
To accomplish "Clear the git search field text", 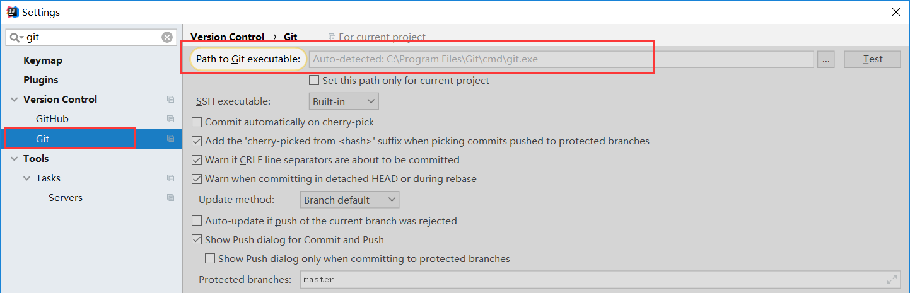I will (167, 37).
